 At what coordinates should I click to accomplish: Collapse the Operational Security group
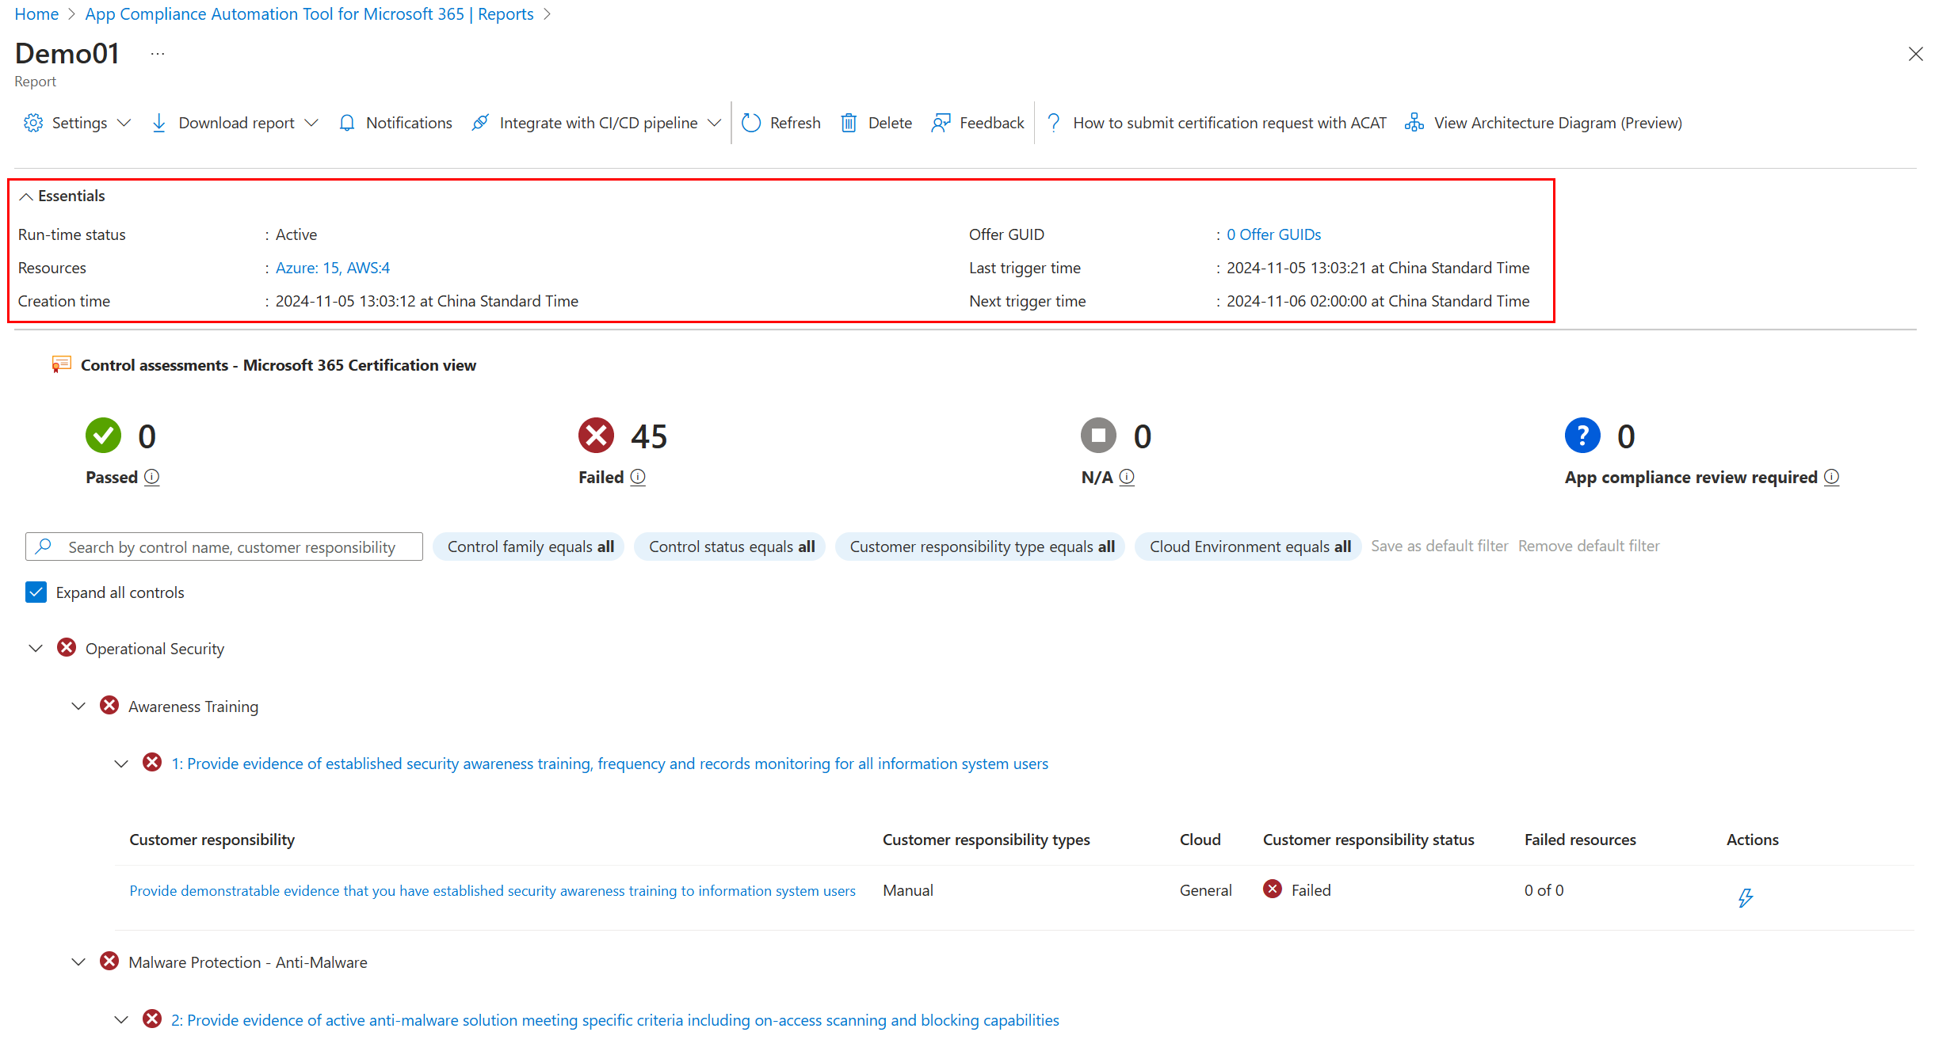36,648
